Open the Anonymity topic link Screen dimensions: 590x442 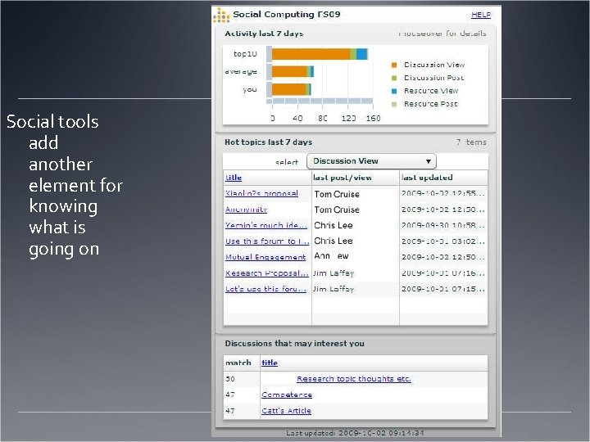pyautogui.click(x=246, y=210)
